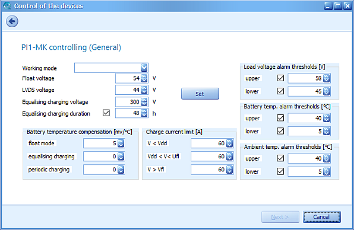Click Ambient temp. upper spinner arrows
Image resolution: width=354 pixels, height=230 pixels.
coord(327,158)
